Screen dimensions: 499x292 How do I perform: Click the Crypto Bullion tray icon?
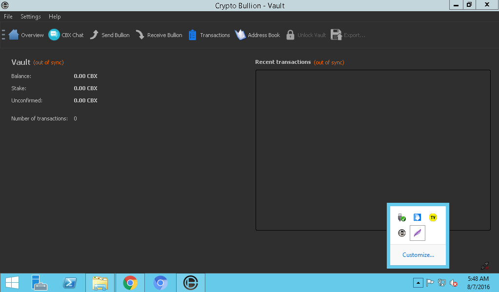[x=401, y=233]
